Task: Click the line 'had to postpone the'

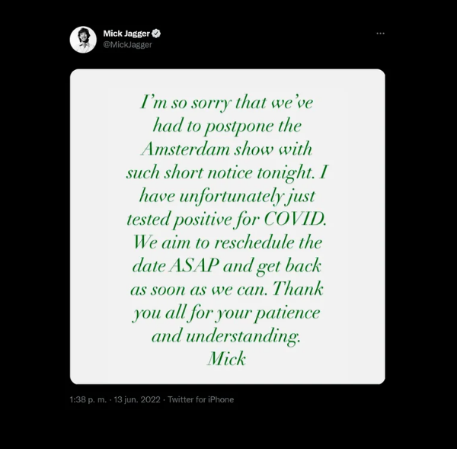Action: [227, 127]
